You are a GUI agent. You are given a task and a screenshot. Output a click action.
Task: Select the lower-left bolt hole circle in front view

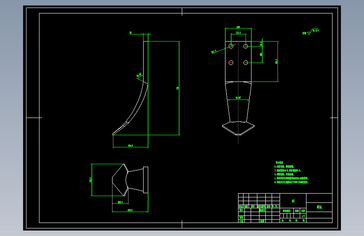point(231,63)
